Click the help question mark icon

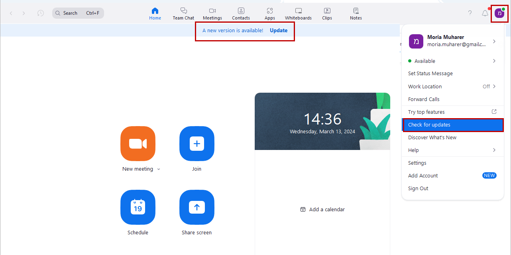(470, 13)
